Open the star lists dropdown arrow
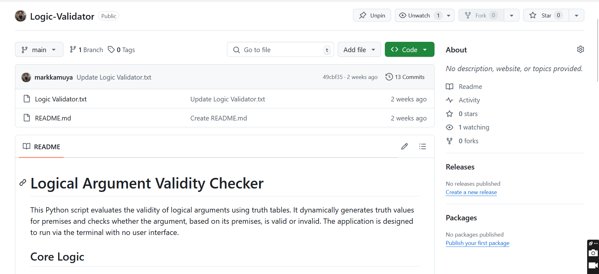599x274 pixels. [576, 15]
